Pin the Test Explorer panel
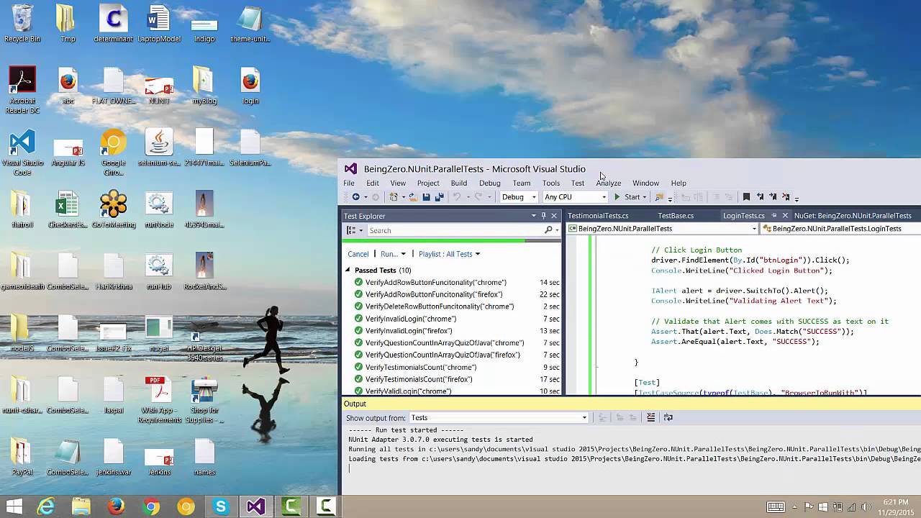The image size is (921, 518). 543,216
